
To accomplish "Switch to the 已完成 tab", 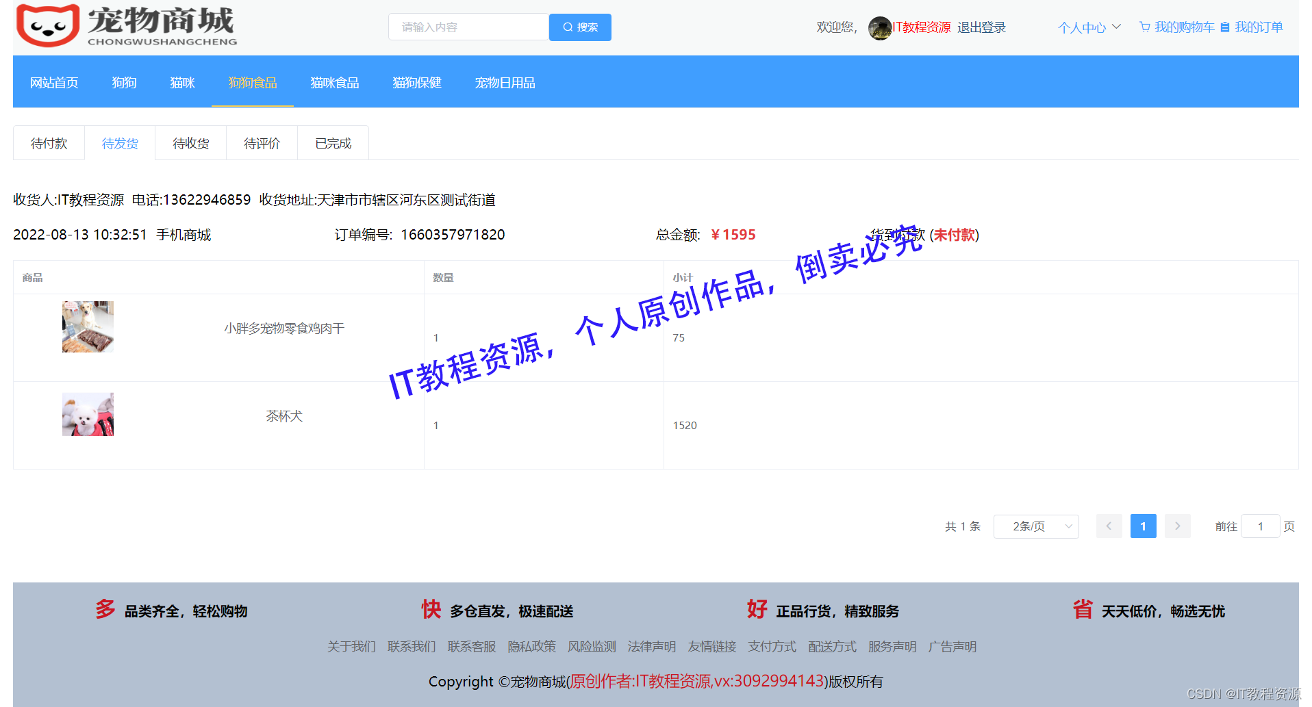I will click(x=333, y=142).
